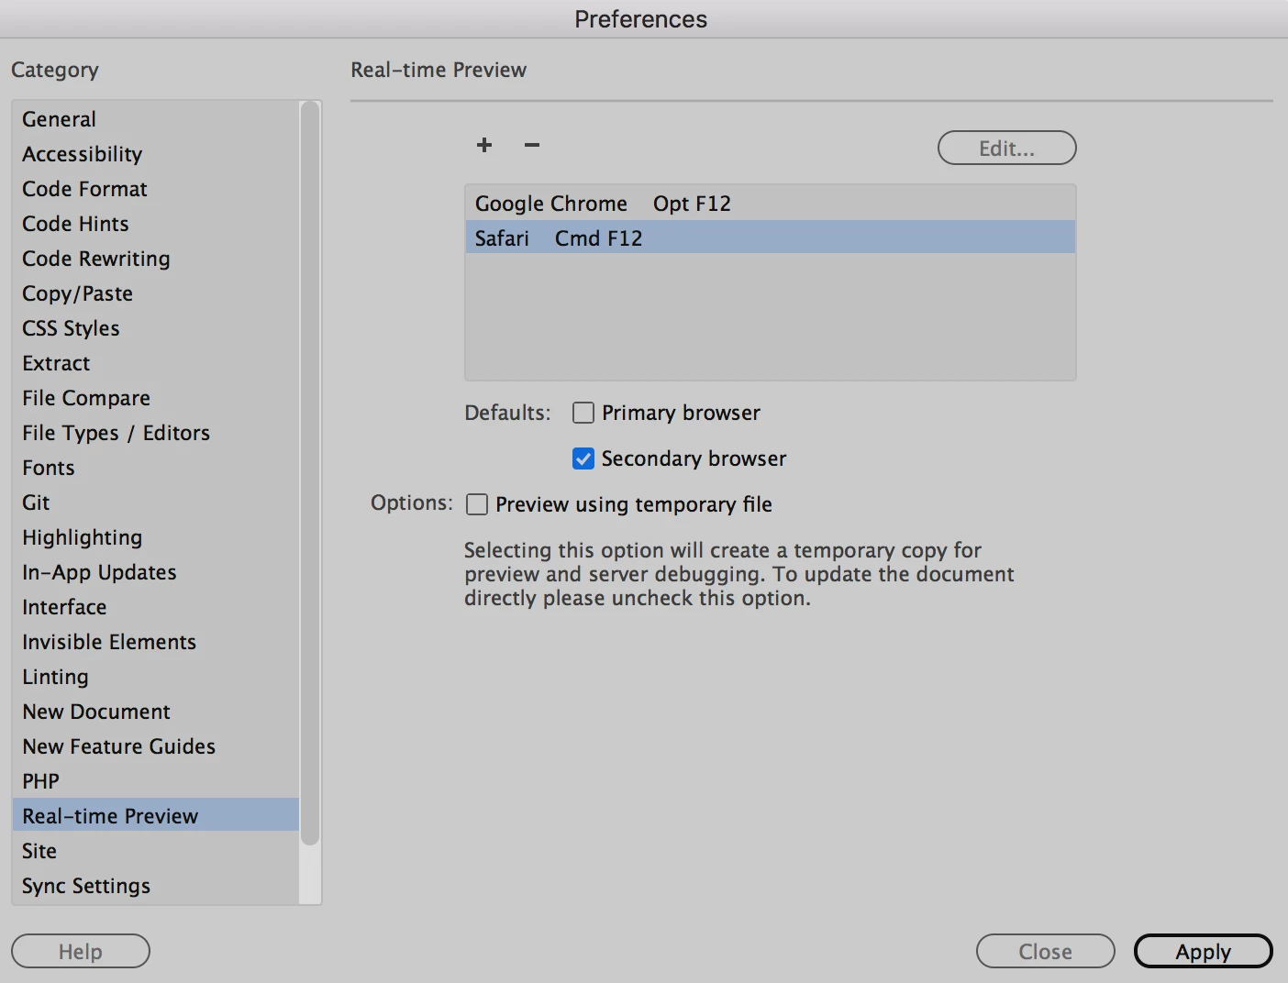Uncheck the Secondary browser checkbox
The image size is (1288, 983).
click(x=583, y=458)
